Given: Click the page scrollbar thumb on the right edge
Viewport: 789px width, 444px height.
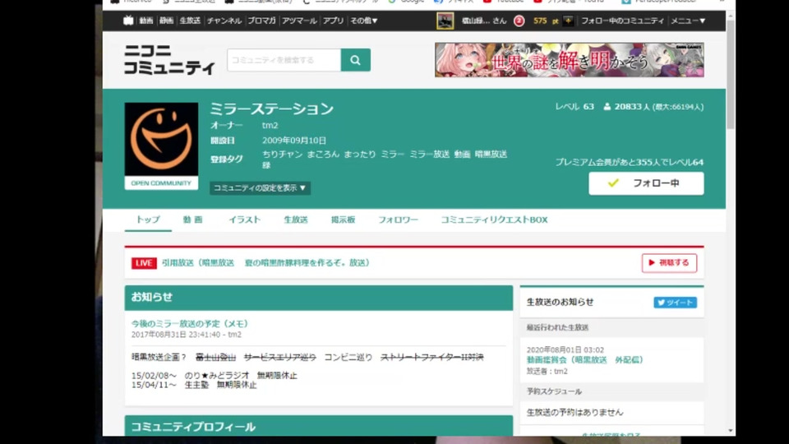Looking at the screenshot, I should [x=730, y=75].
